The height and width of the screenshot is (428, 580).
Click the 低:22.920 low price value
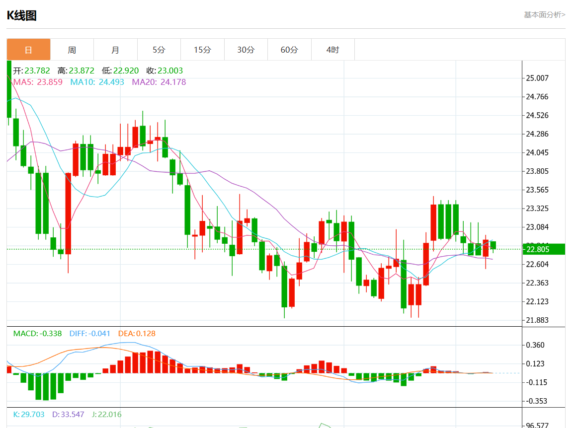(120, 71)
